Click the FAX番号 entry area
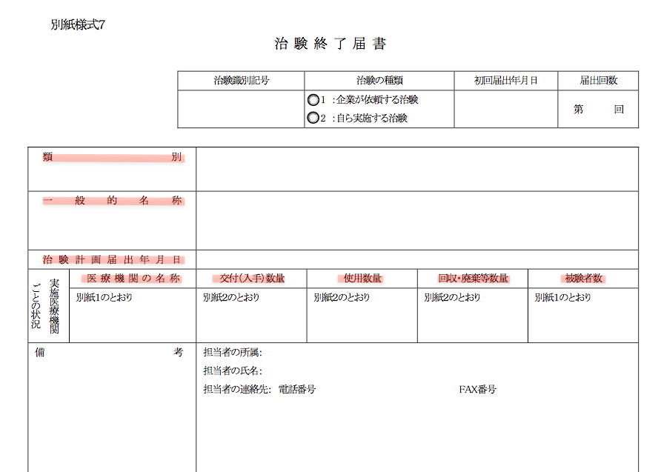This screenshot has height=472, width=661. pos(519,389)
